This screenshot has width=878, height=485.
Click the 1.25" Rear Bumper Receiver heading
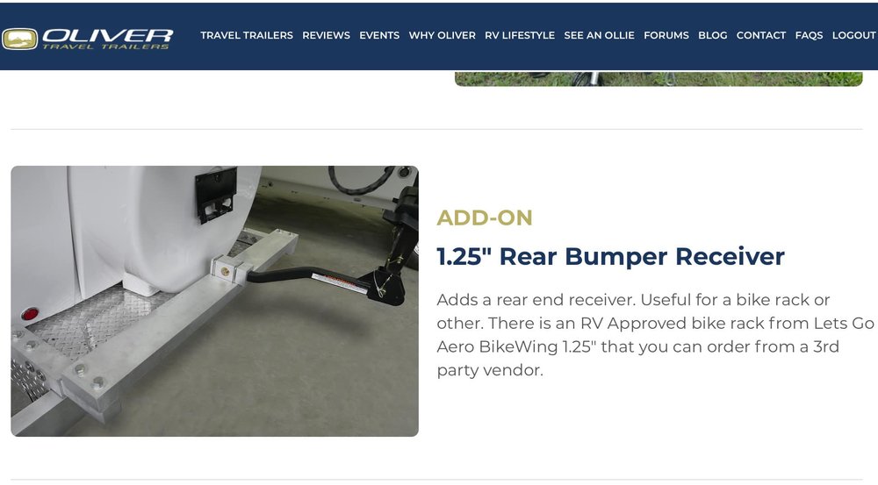tap(610, 256)
